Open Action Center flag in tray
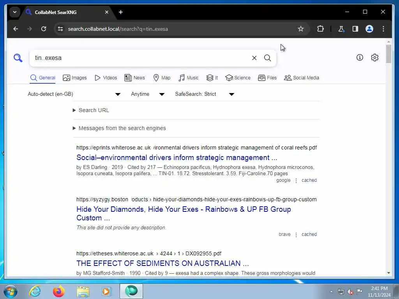Viewport: 399px width, 299px height. (359, 291)
